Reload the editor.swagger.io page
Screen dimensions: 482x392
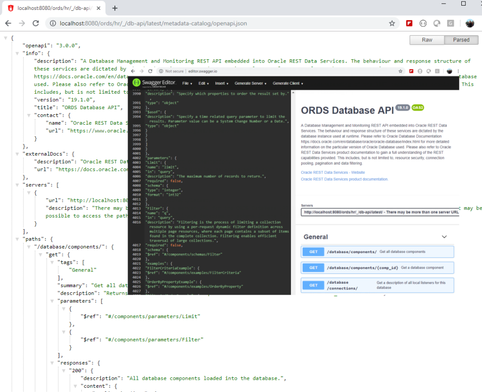point(150,71)
